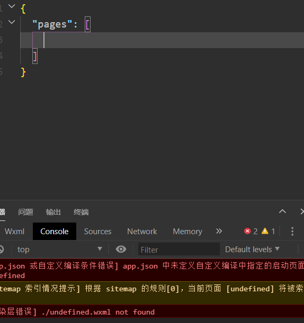Maximize panel with the up chevron
The width and height of the screenshot is (304, 323).
point(282,211)
